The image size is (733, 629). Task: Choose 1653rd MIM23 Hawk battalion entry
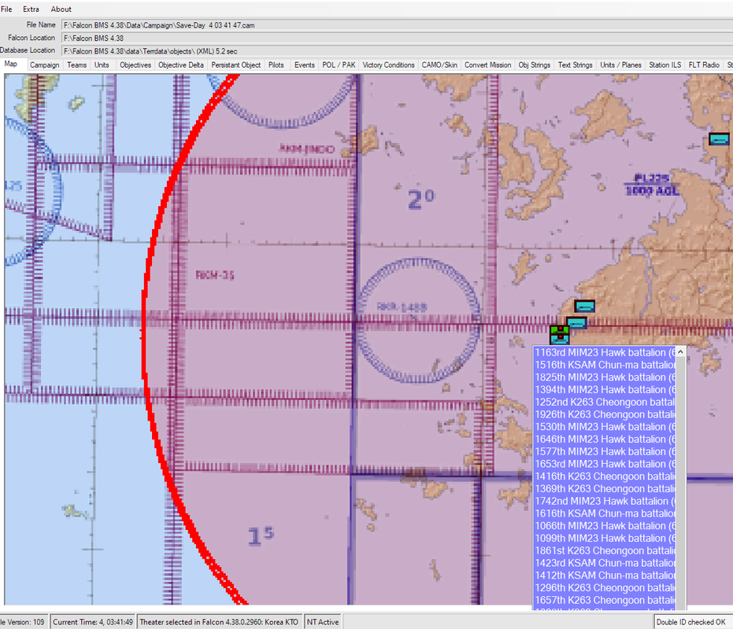(605, 464)
